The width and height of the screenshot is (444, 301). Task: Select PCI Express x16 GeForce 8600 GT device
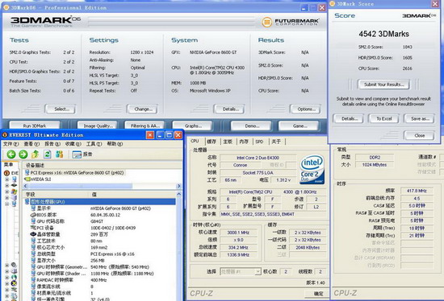pos(74,172)
